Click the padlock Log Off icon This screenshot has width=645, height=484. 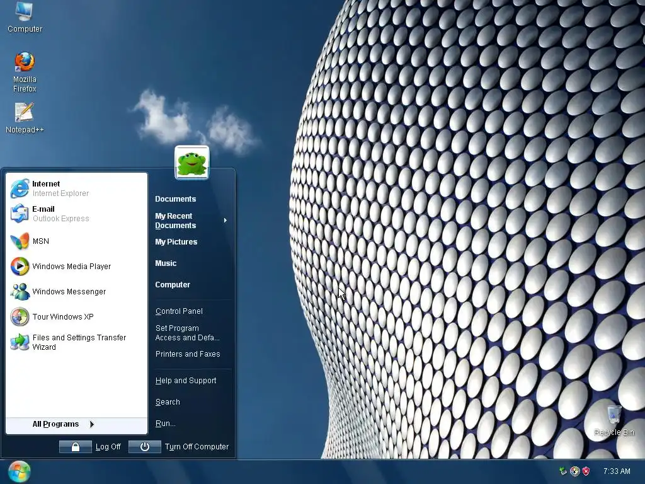tap(76, 447)
